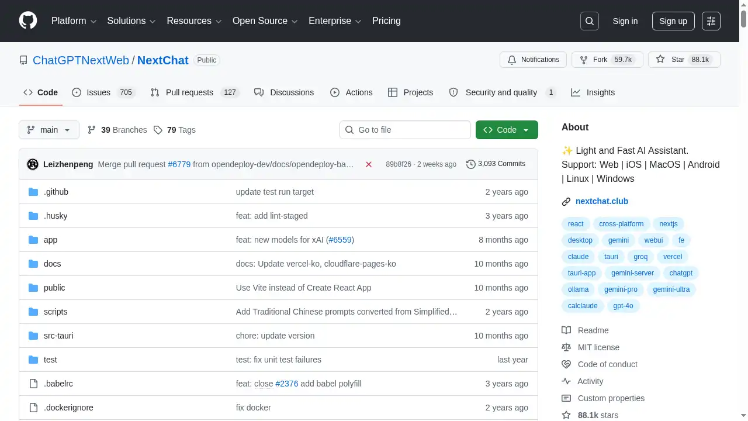Click the .github folder icon

tap(33, 192)
